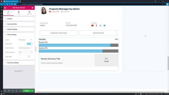Bookmark the page from the address bar

click(162, 4)
